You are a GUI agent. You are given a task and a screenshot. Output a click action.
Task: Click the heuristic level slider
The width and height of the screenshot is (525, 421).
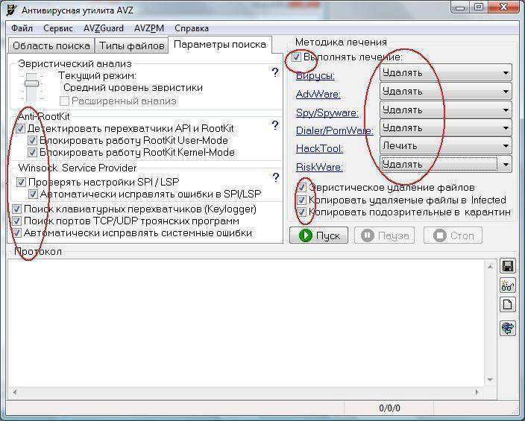[x=31, y=83]
